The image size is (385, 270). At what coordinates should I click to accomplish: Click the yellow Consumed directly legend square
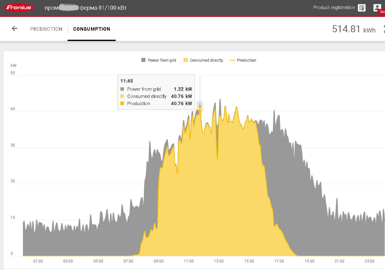[x=185, y=60]
